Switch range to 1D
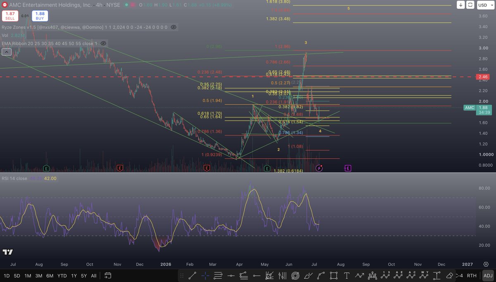This screenshot has height=282, width=496. click(x=7, y=275)
